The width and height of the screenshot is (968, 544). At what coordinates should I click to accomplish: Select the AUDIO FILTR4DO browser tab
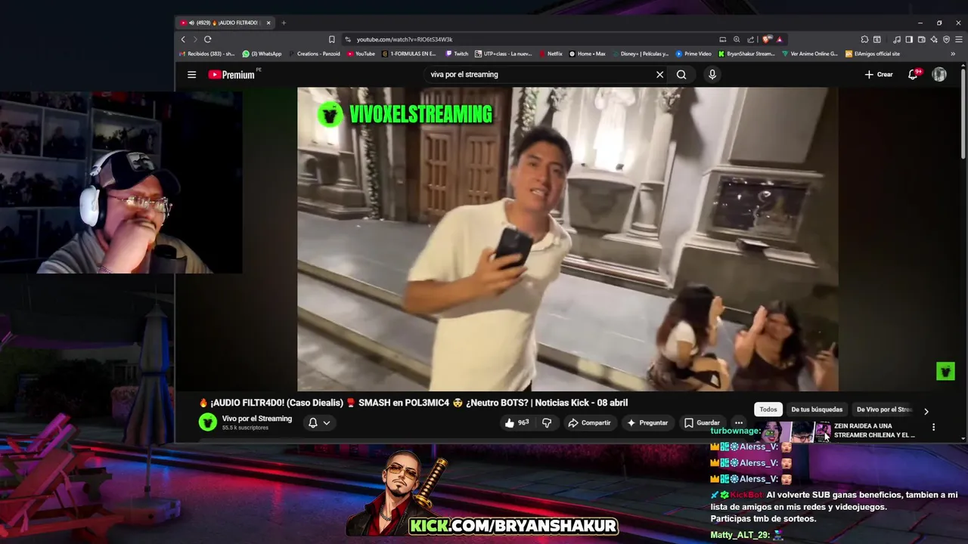tap(225, 23)
